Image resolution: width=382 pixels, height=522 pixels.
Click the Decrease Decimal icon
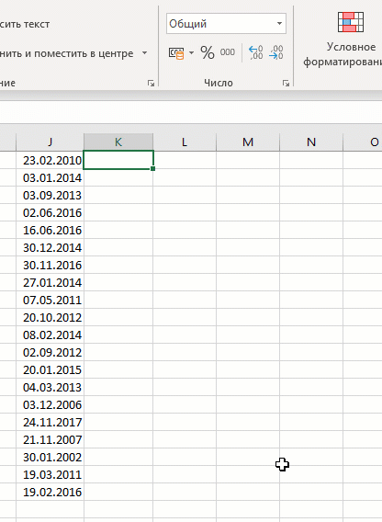coord(275,52)
